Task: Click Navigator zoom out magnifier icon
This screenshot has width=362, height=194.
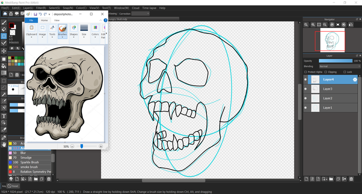Action: (x=325, y=24)
